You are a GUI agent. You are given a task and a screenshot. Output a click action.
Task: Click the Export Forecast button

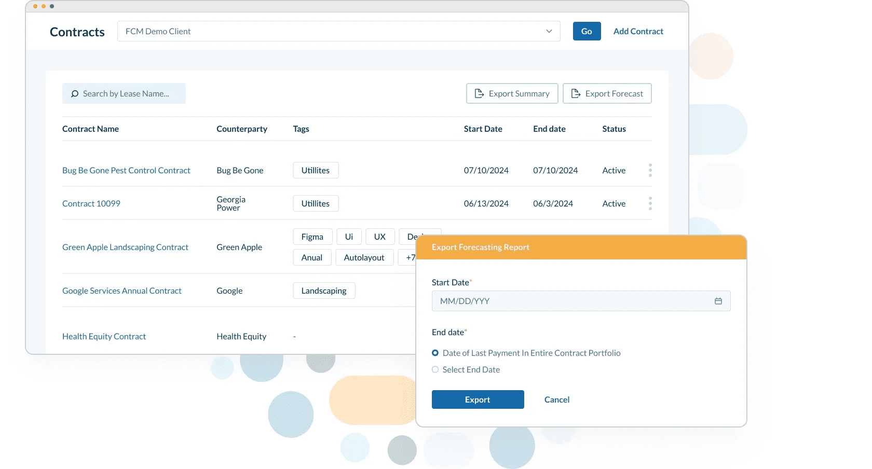coord(607,93)
